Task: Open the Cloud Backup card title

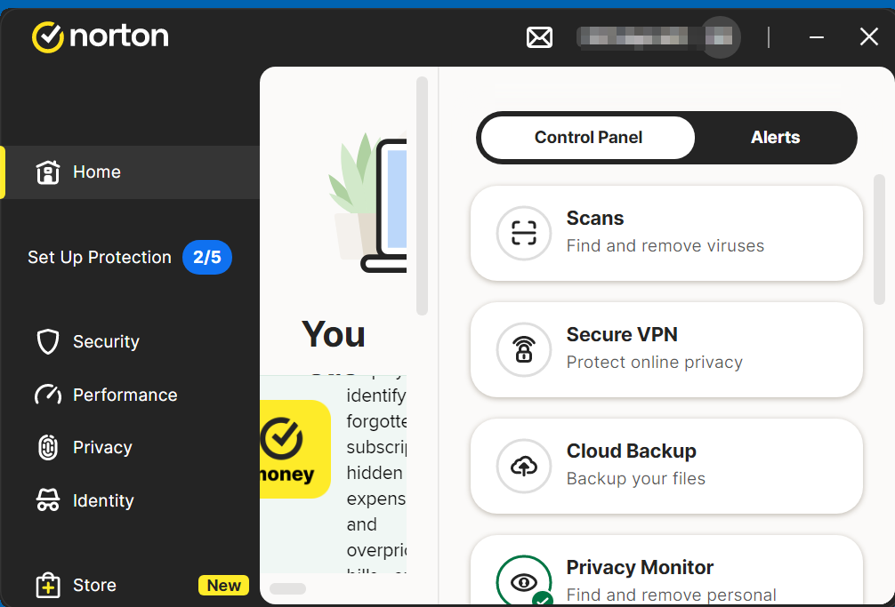Action: [631, 451]
